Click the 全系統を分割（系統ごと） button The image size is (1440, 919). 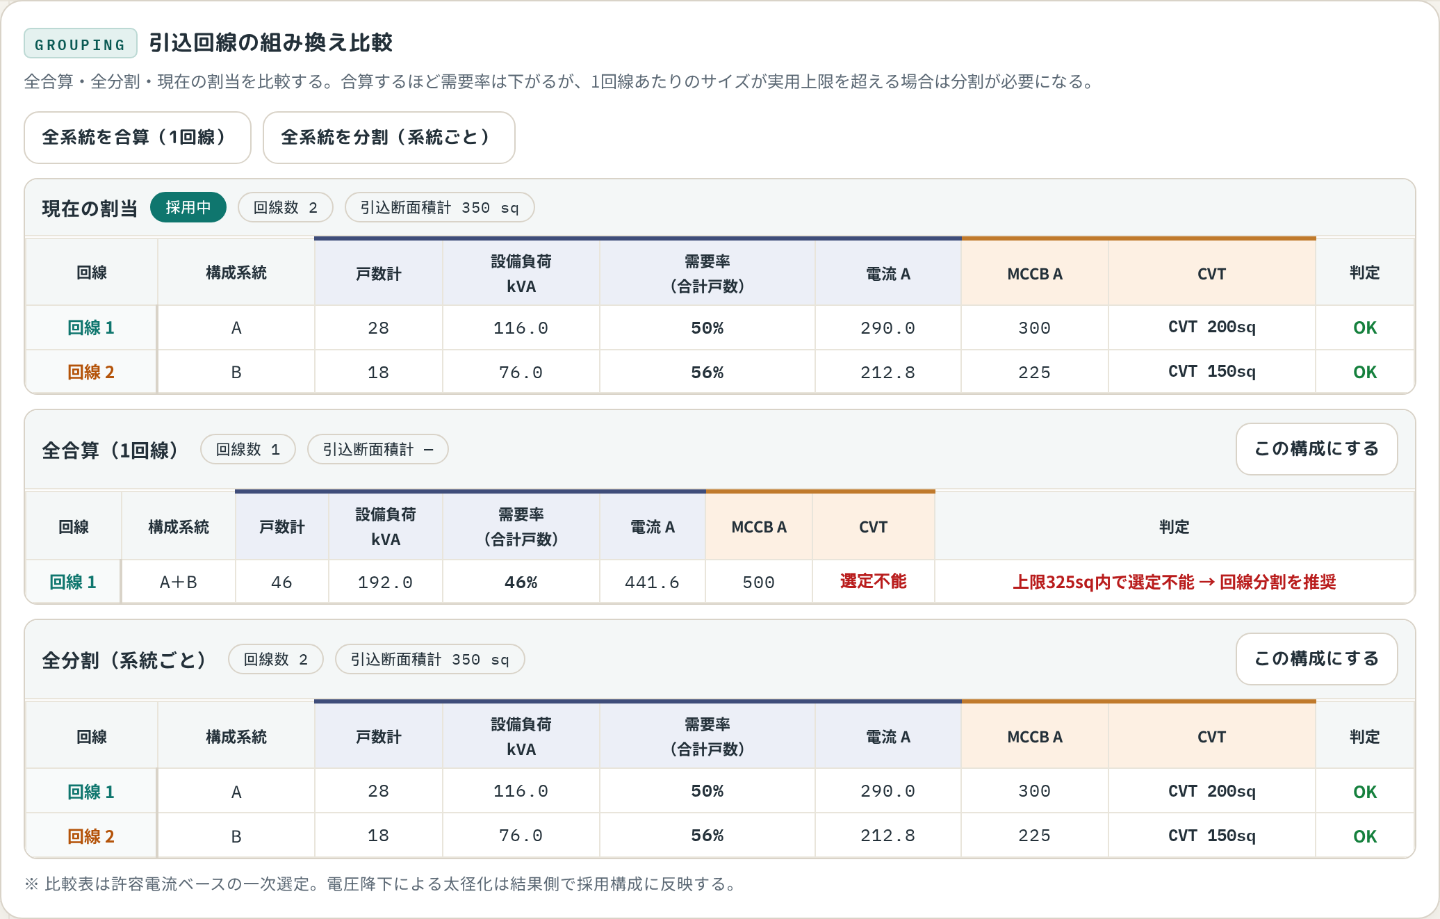point(389,138)
